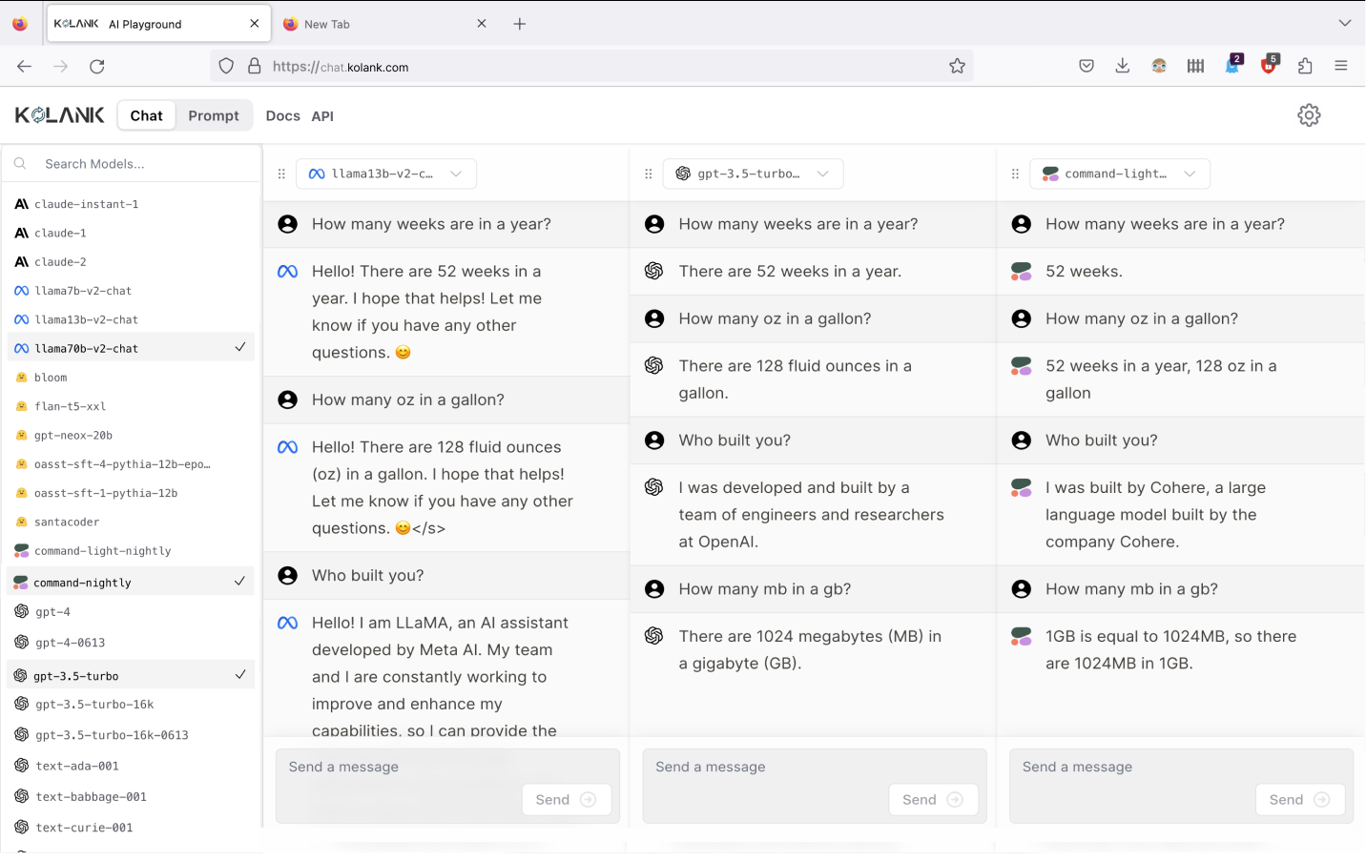1366x861 pixels.
Task: Switch to the Prompt tab
Action: [214, 115]
